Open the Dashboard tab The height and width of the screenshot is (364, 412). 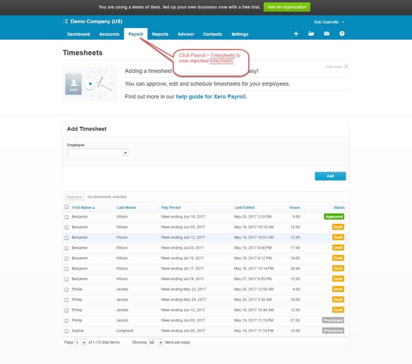(79, 34)
